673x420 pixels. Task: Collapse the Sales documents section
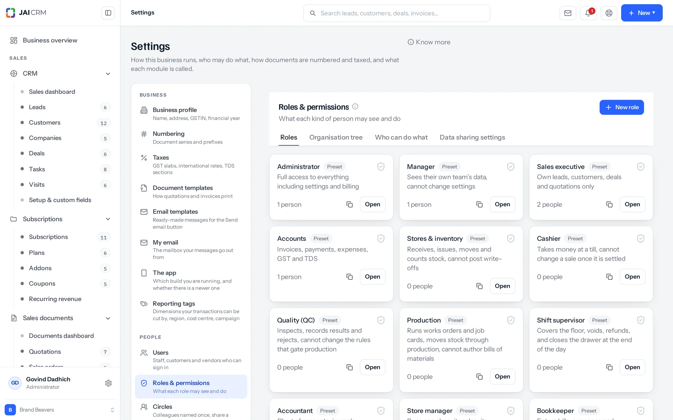tap(108, 318)
